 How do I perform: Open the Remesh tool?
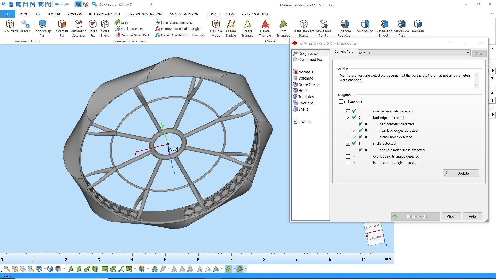[x=418, y=26]
